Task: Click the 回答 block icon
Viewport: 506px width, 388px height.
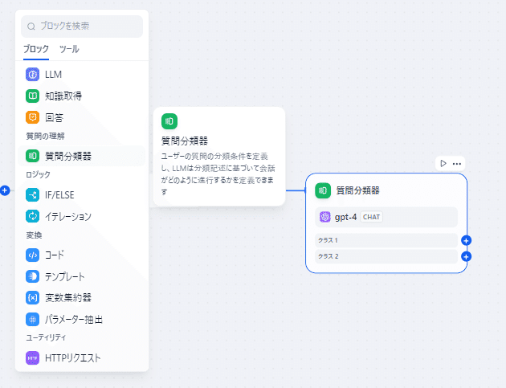Action: pos(33,117)
